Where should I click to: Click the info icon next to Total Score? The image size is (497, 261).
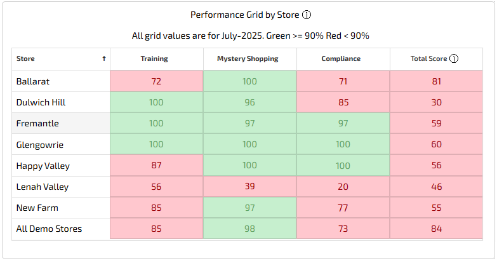(454, 58)
